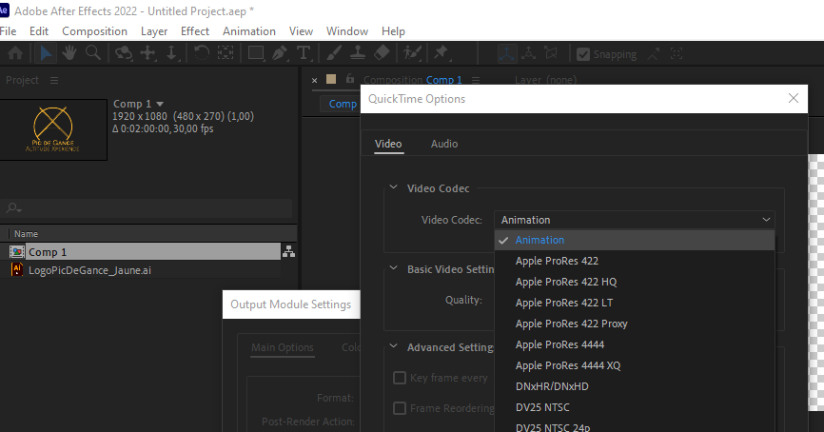The image size is (824, 432).
Task: Click the Home icon in the toolbar
Action: tap(16, 54)
